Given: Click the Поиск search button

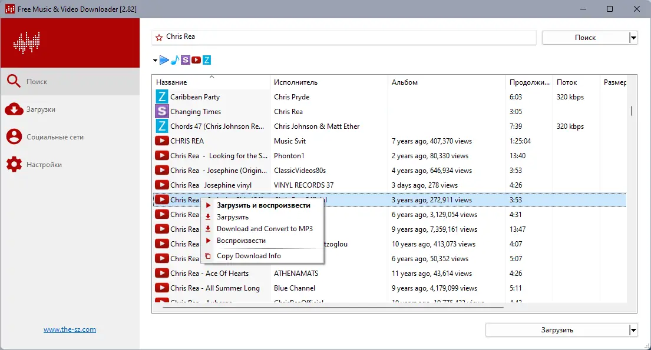Looking at the screenshot, I should coord(585,38).
